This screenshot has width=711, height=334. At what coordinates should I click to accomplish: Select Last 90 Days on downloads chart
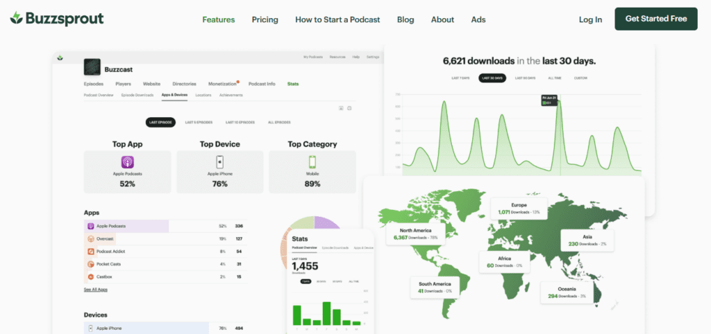(x=525, y=78)
